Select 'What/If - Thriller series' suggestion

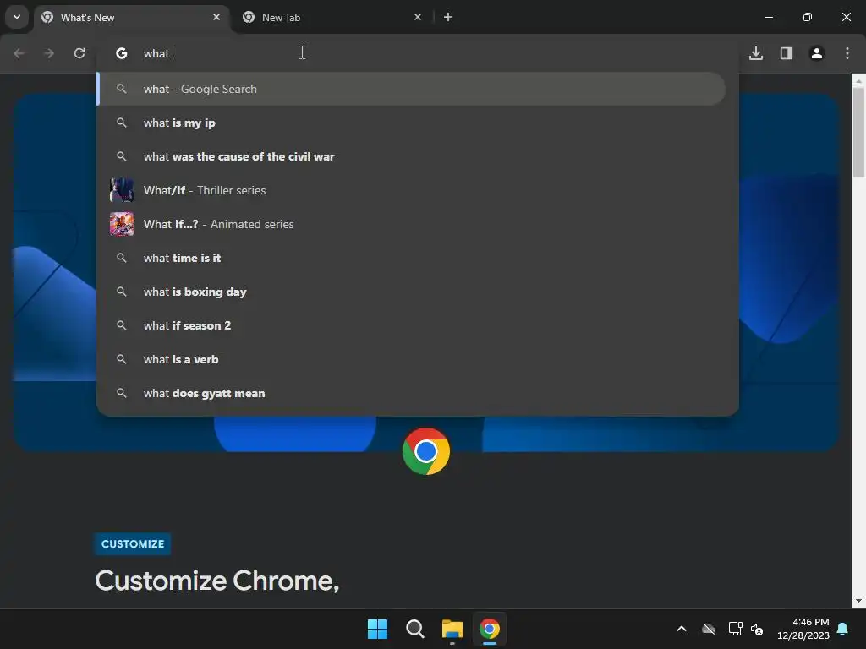411,190
